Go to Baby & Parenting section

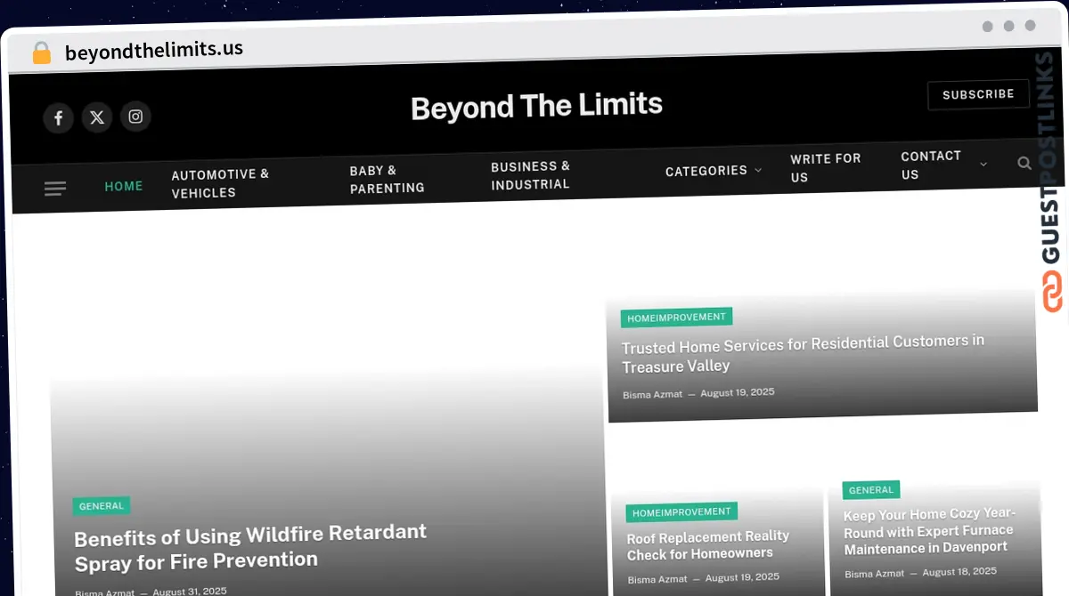click(387, 179)
